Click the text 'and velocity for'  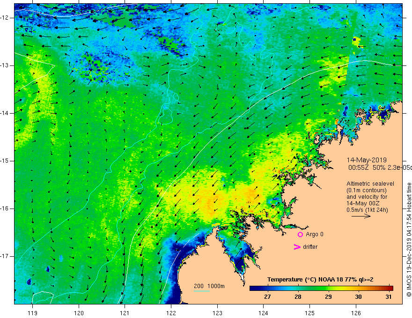point(367,197)
